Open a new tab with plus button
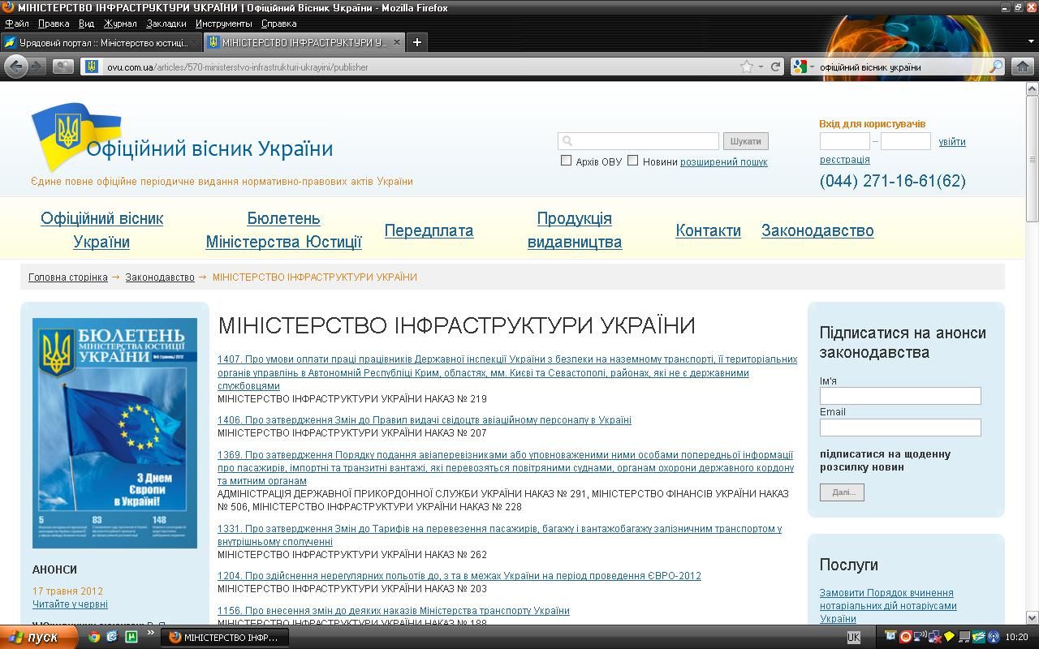This screenshot has height=649, width=1039. [417, 42]
